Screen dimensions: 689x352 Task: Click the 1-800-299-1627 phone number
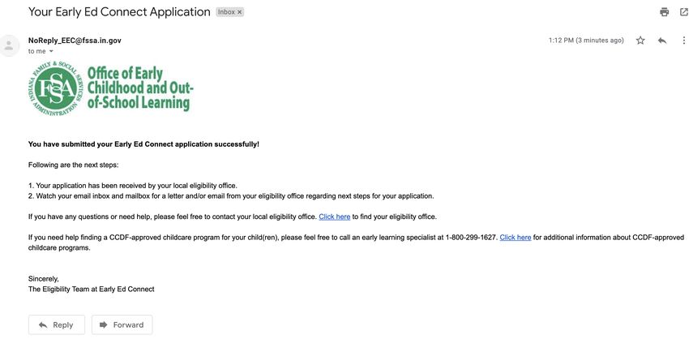471,238
